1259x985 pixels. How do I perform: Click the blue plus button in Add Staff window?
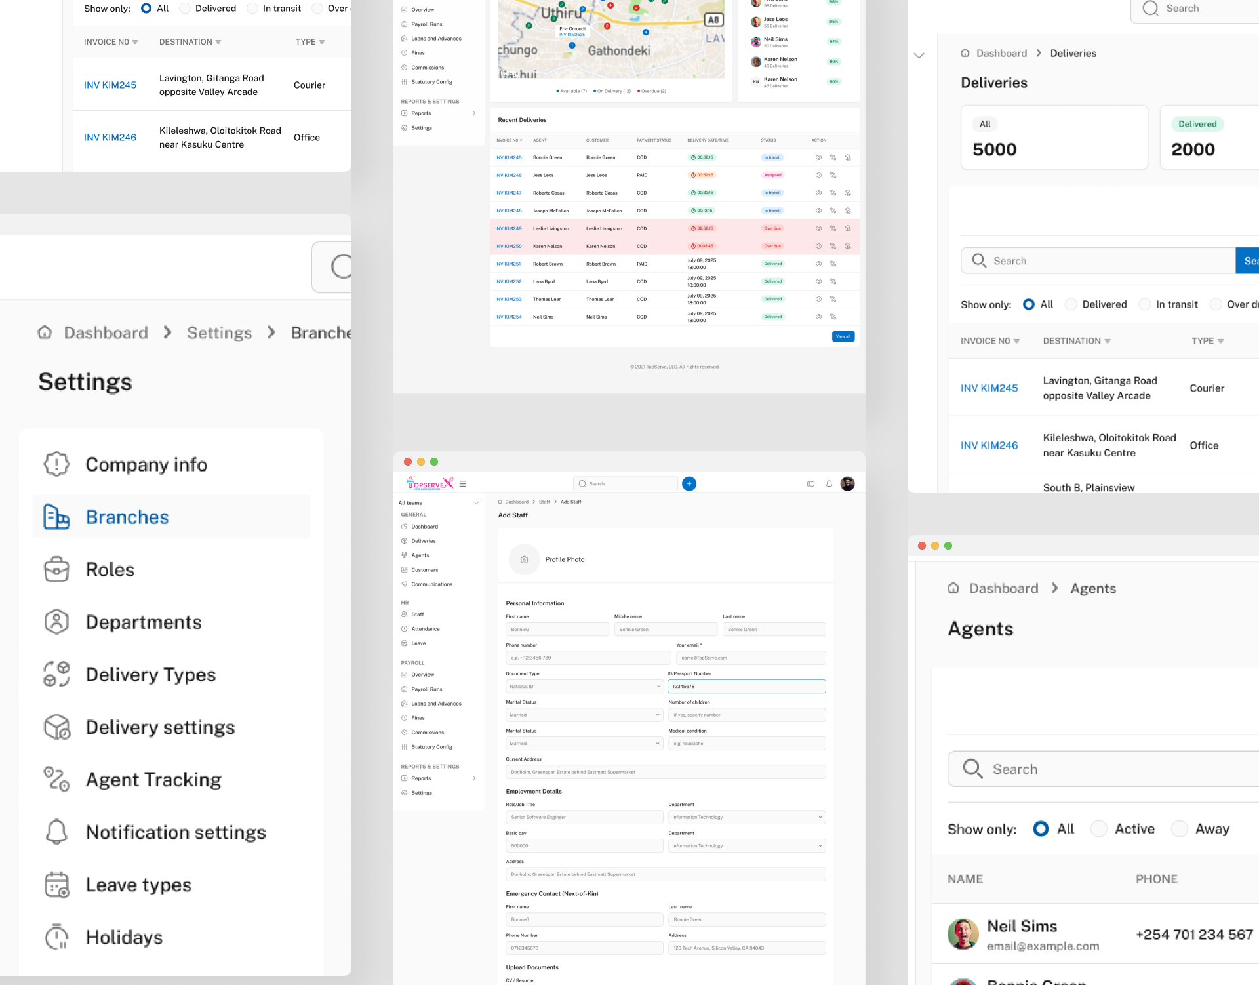click(x=689, y=484)
